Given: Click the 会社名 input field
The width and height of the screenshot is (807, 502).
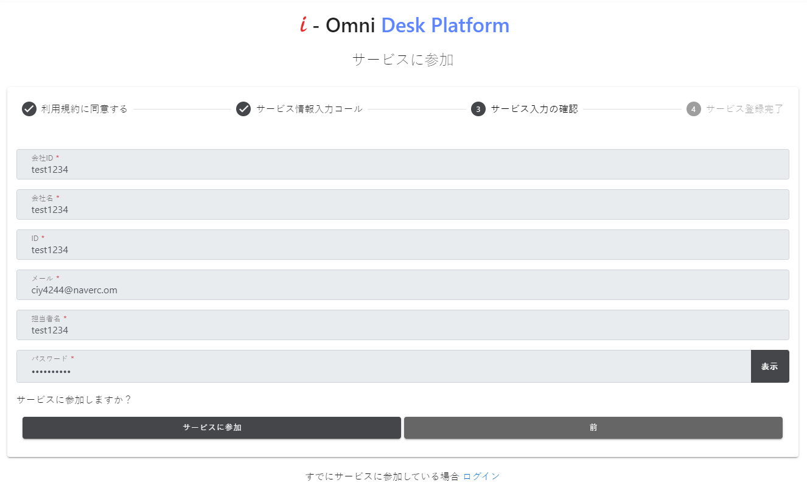Looking at the screenshot, I should (403, 204).
